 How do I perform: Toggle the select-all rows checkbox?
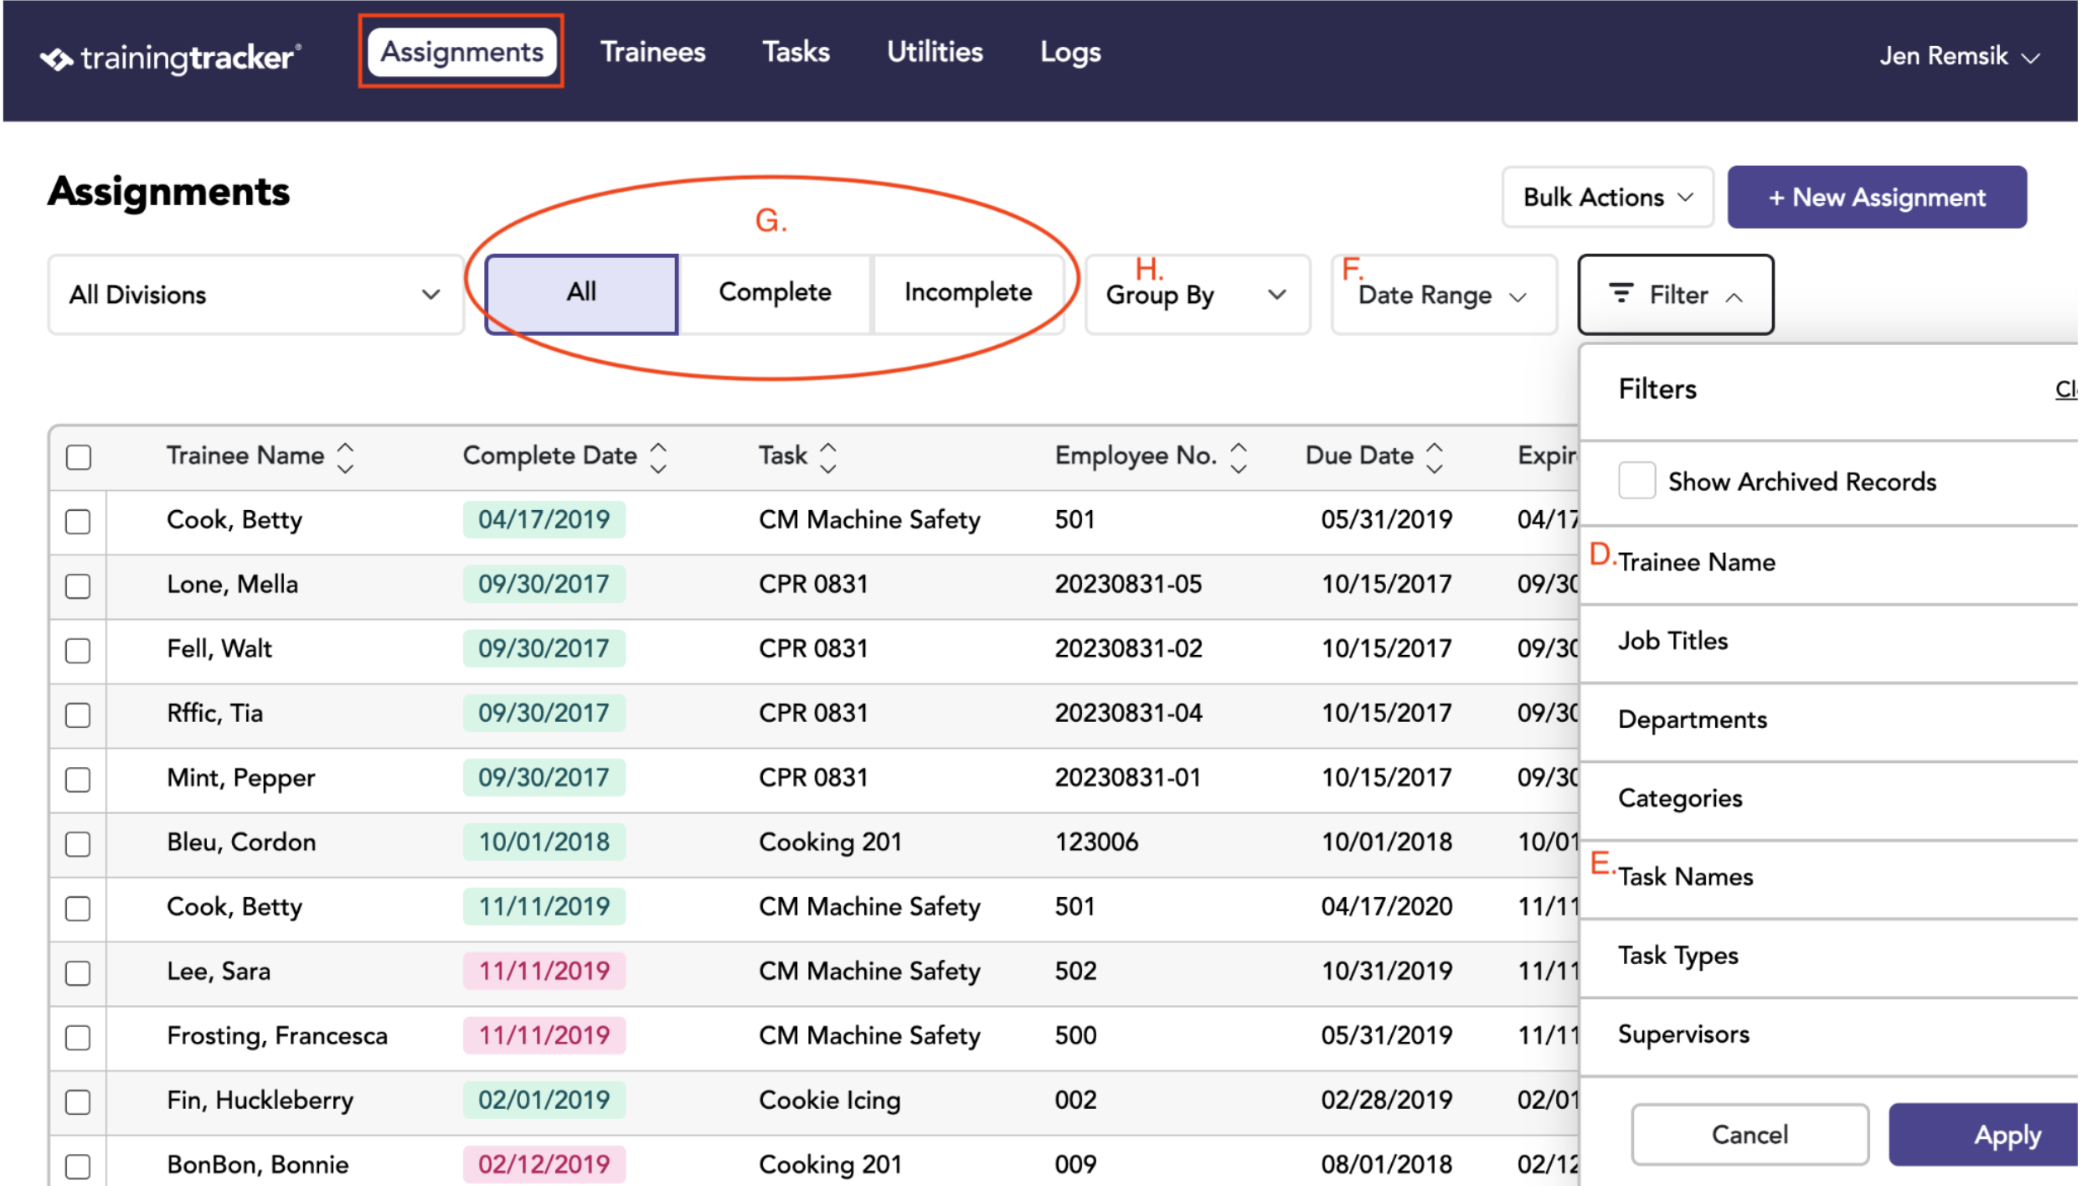point(79,457)
